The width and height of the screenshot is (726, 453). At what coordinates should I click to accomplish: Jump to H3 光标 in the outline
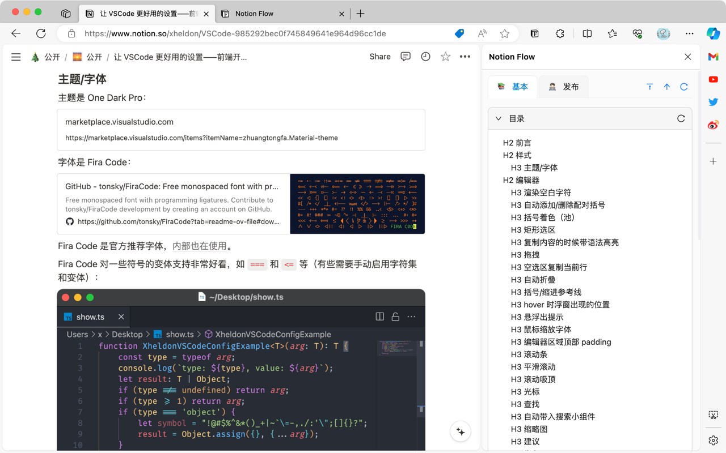coord(525,392)
